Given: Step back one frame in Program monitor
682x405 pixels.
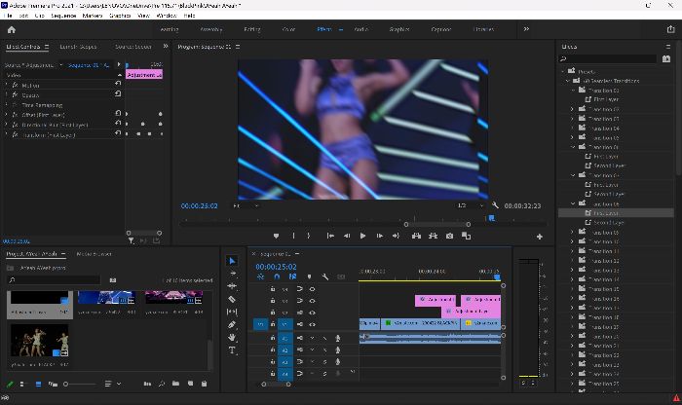Looking at the screenshot, I should [347, 236].
